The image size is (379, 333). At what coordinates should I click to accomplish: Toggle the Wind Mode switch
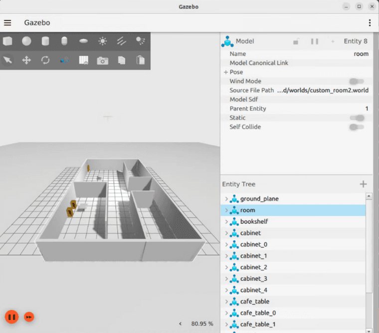pos(357,81)
